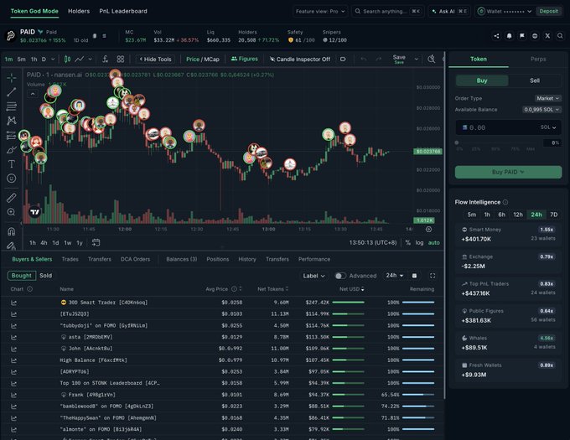Expand Buyers table to fullscreen

(433, 276)
